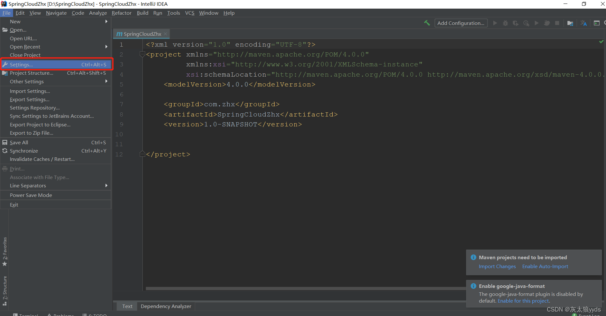Click info icon on Maven import notification

(x=473, y=257)
